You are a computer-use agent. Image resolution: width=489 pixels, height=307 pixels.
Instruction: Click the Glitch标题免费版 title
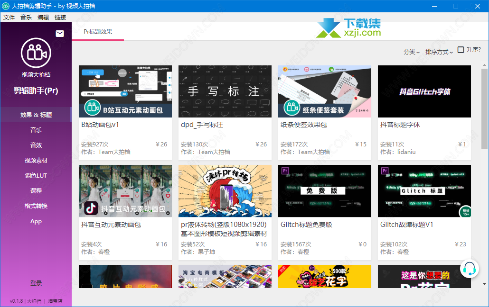[306, 225]
